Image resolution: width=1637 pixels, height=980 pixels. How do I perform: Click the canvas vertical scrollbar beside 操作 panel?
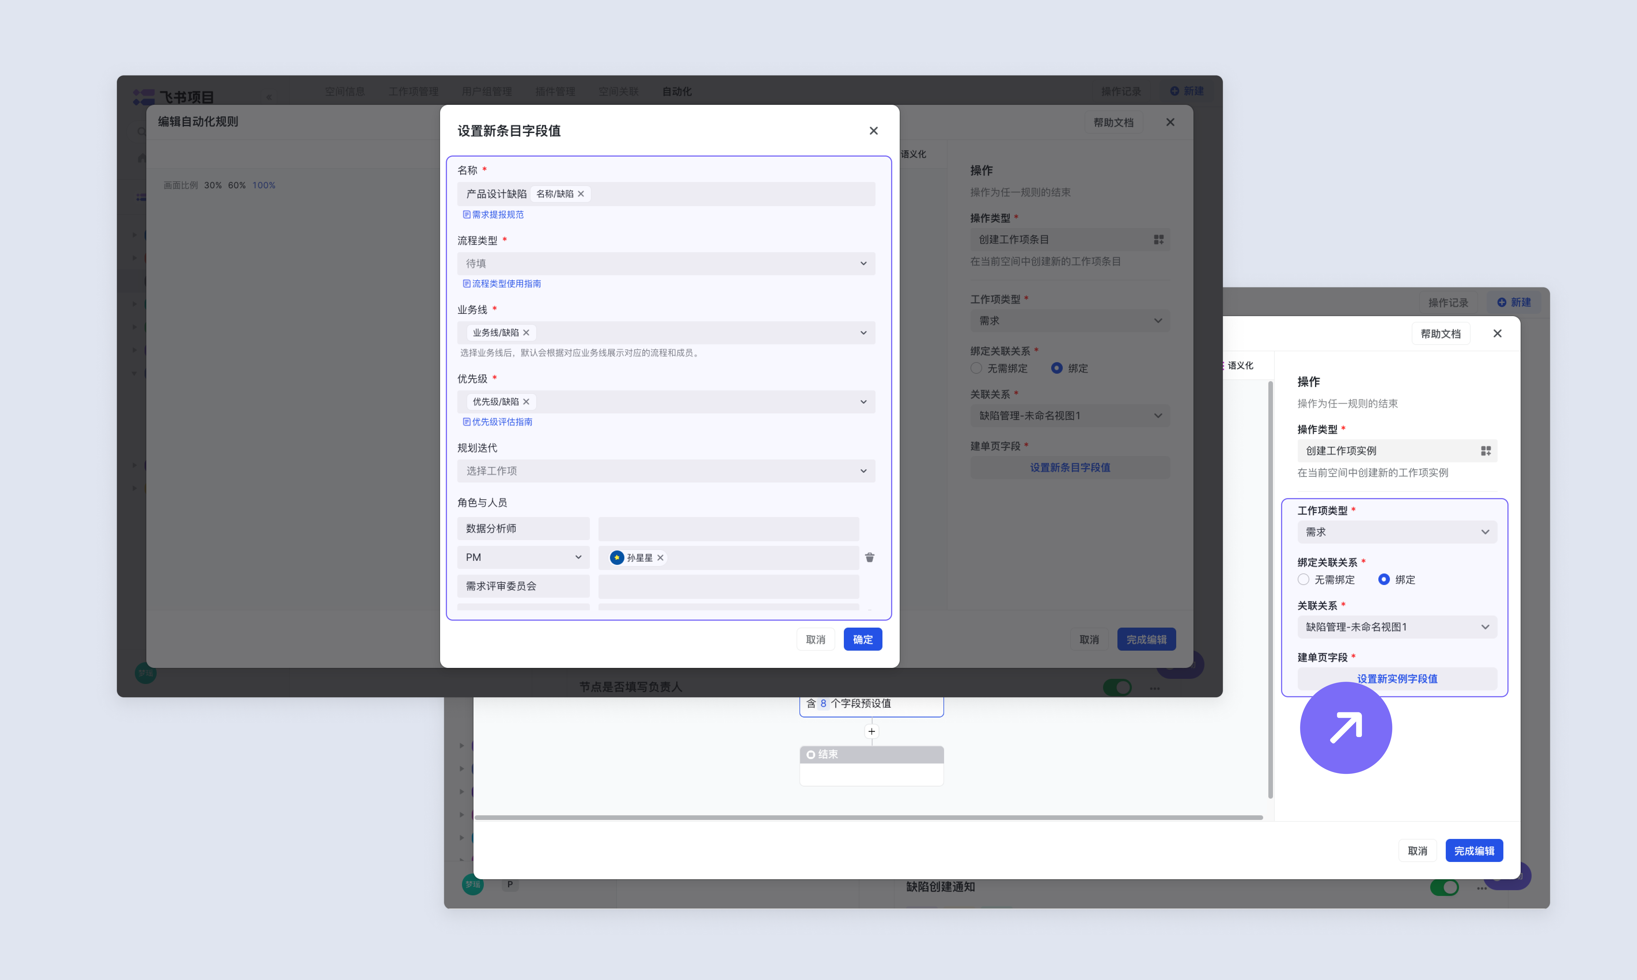1270,590
